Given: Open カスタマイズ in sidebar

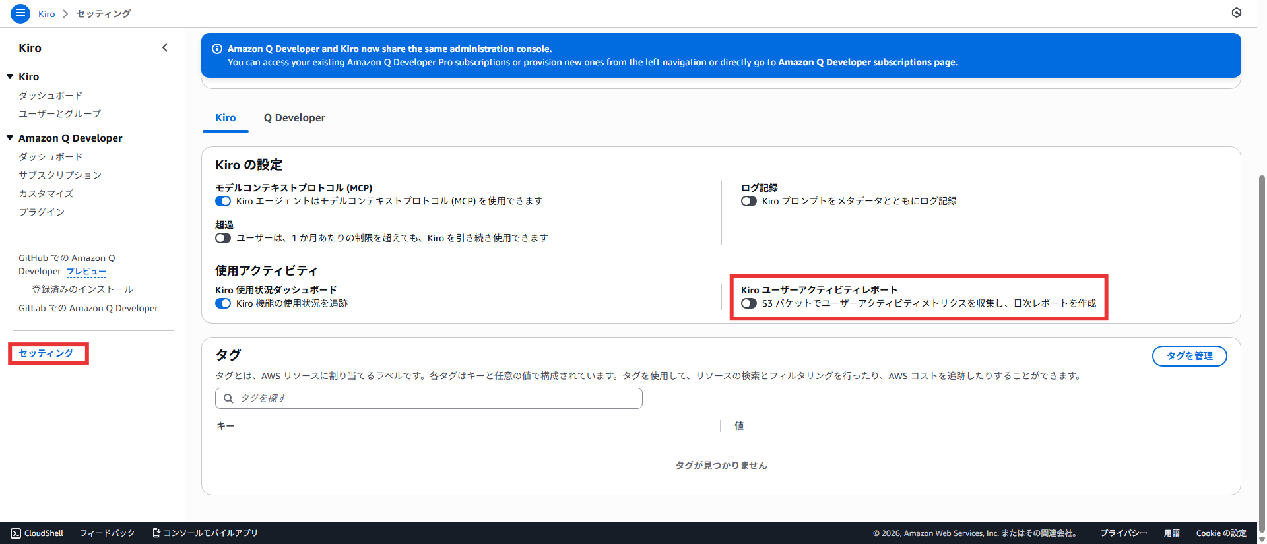Looking at the screenshot, I should 46,194.
